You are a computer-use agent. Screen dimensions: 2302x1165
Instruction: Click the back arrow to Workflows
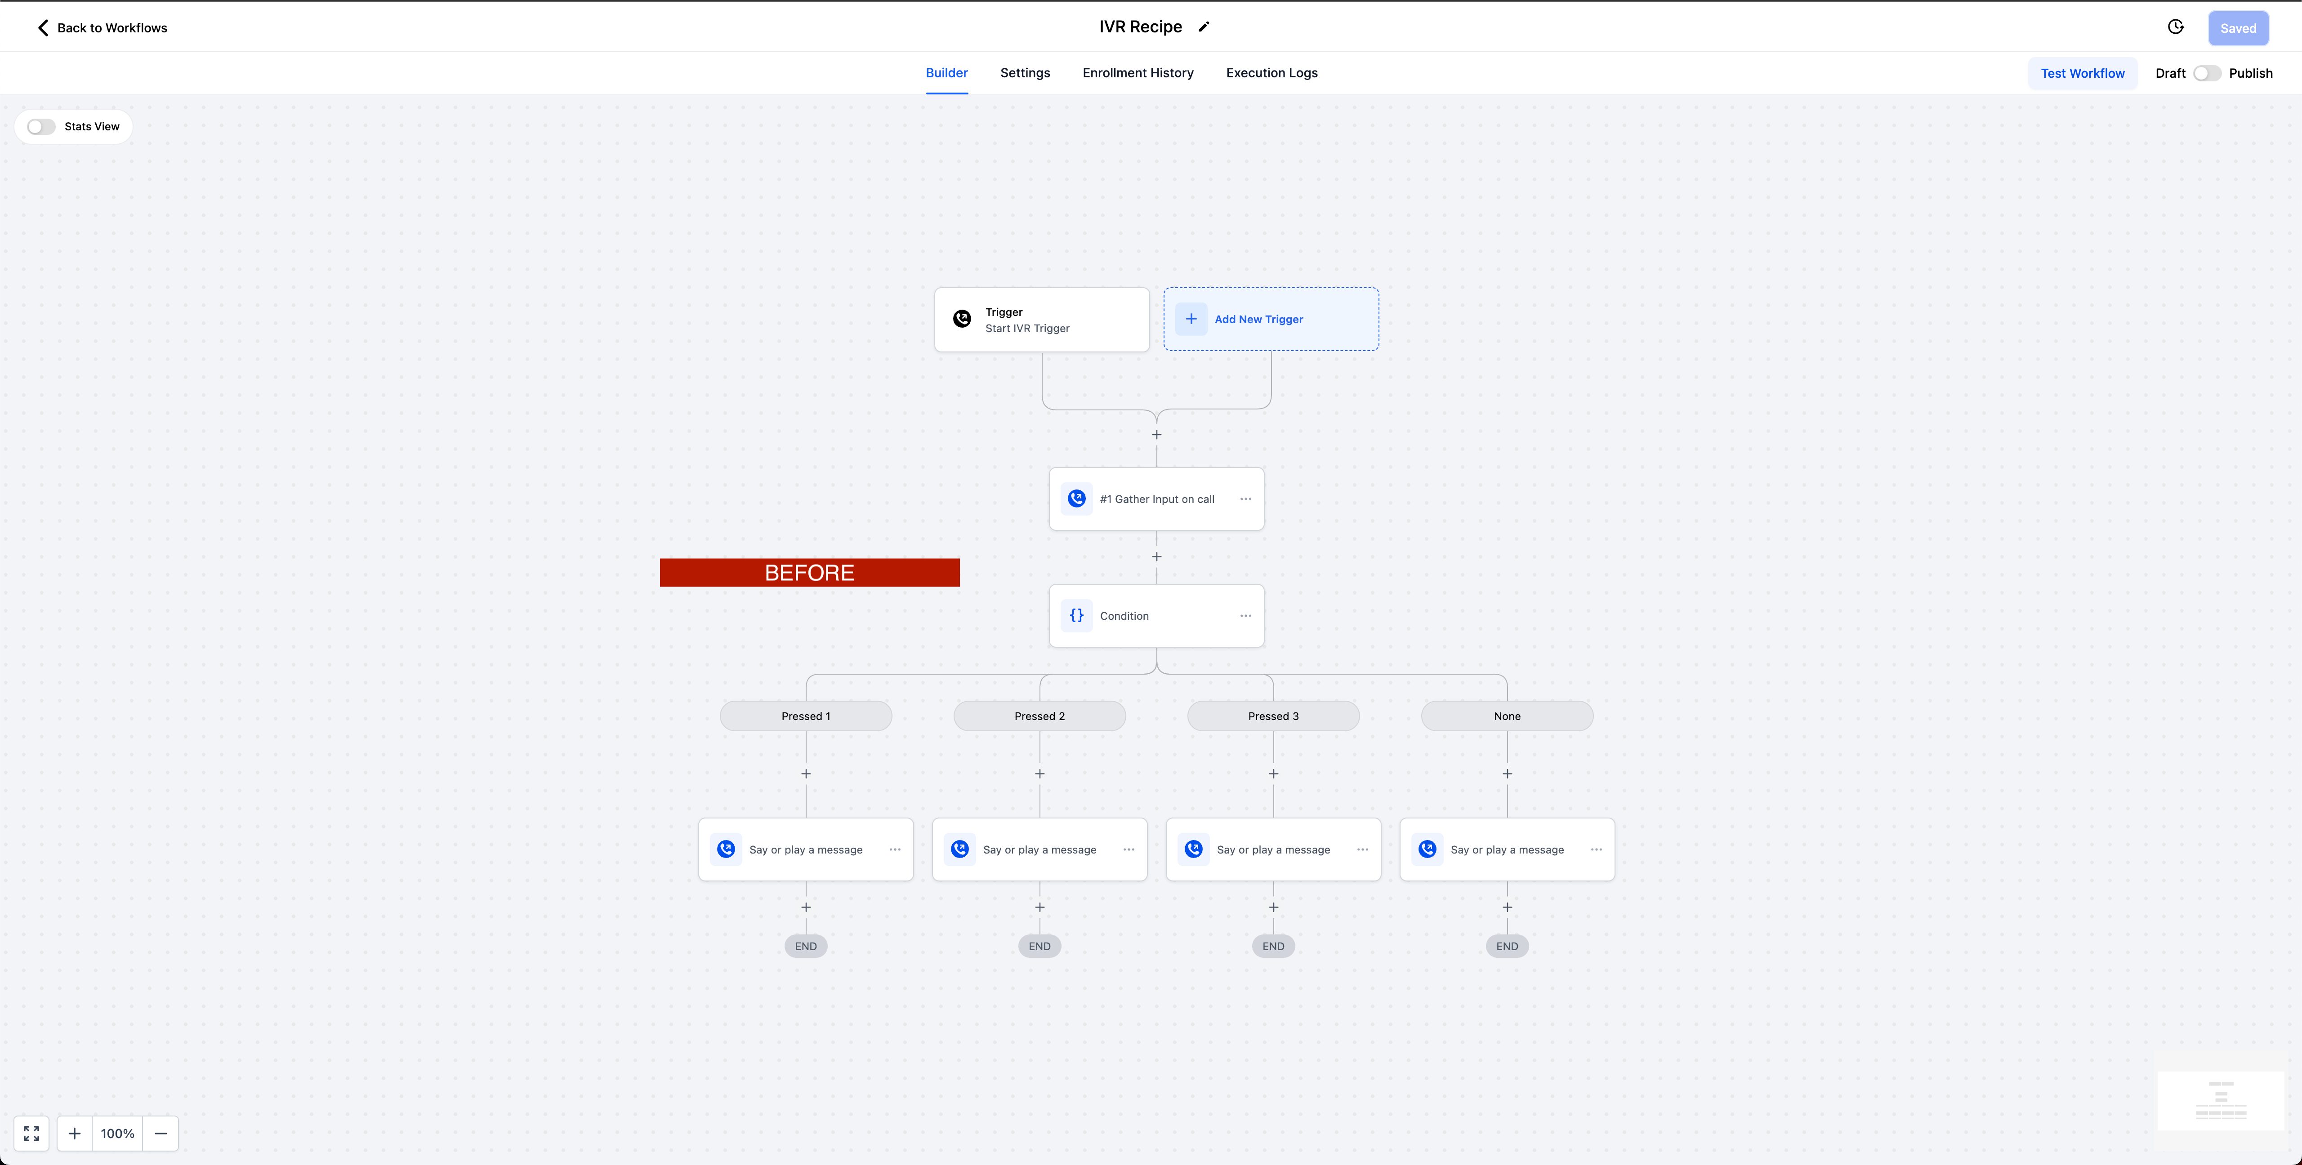pos(43,28)
